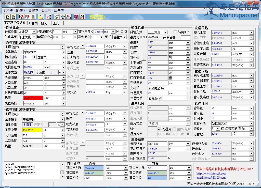Viewport: 261px width, 188px height.
Task: Open the D 报表 menu
Action: 33,10
